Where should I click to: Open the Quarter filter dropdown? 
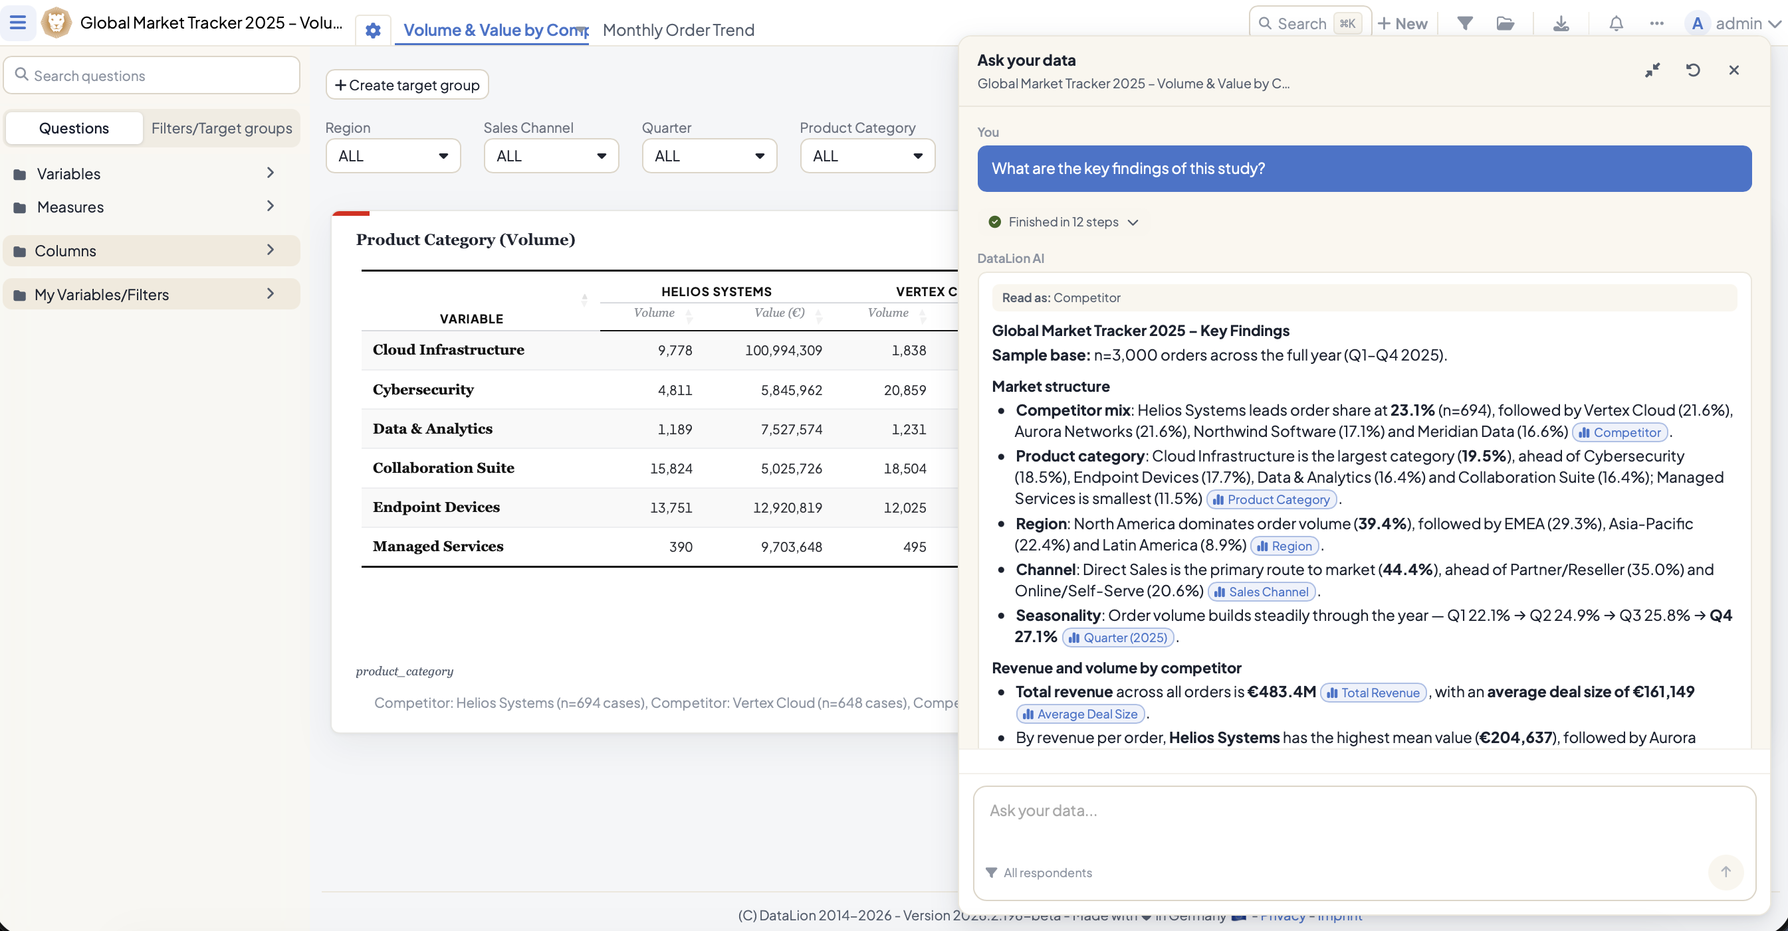(709, 156)
